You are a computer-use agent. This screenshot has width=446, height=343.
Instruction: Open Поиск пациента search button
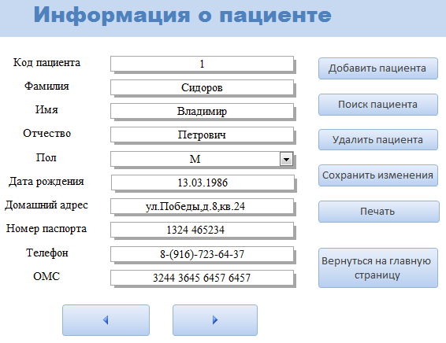377,105
